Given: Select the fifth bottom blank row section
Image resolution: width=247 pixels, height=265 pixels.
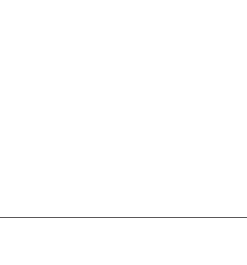Looking at the screenshot, I should tap(123, 241).
